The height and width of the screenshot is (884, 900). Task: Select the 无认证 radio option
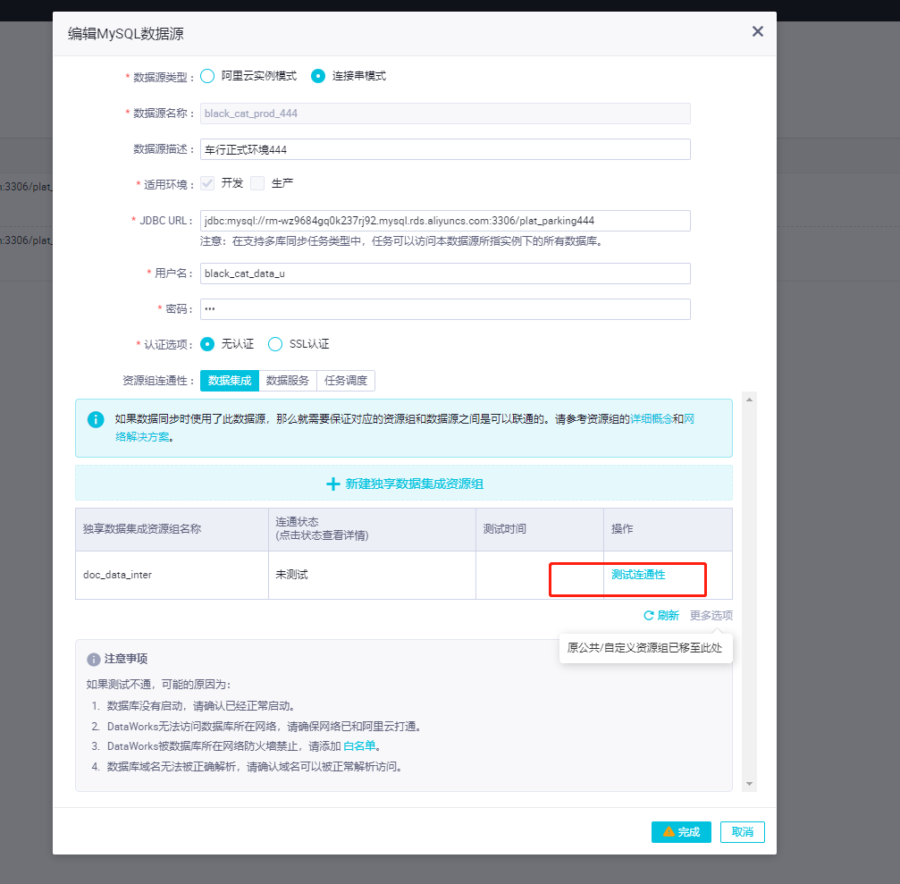[207, 344]
